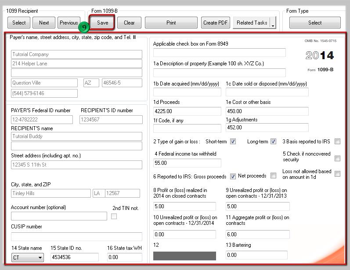Expand Related Tasks dropdown arrow
This screenshot has width=350, height=270.
pyautogui.click(x=273, y=23)
